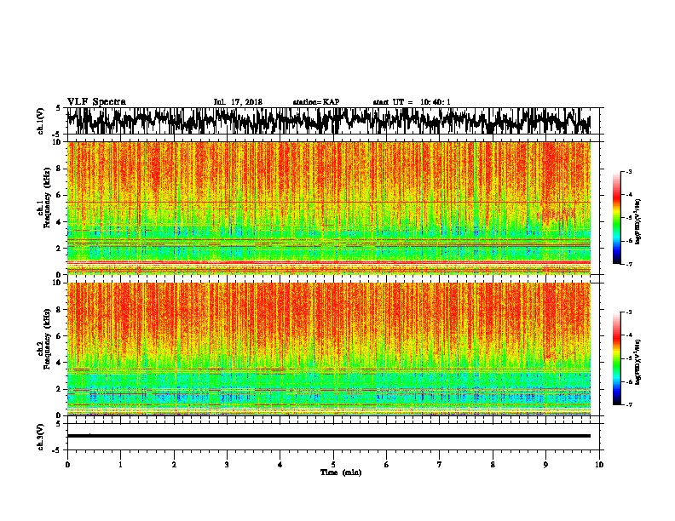Image resolution: width=675 pixels, height=521 pixels.
Task: Click the "6" tick on the time axis
Action: (x=387, y=465)
